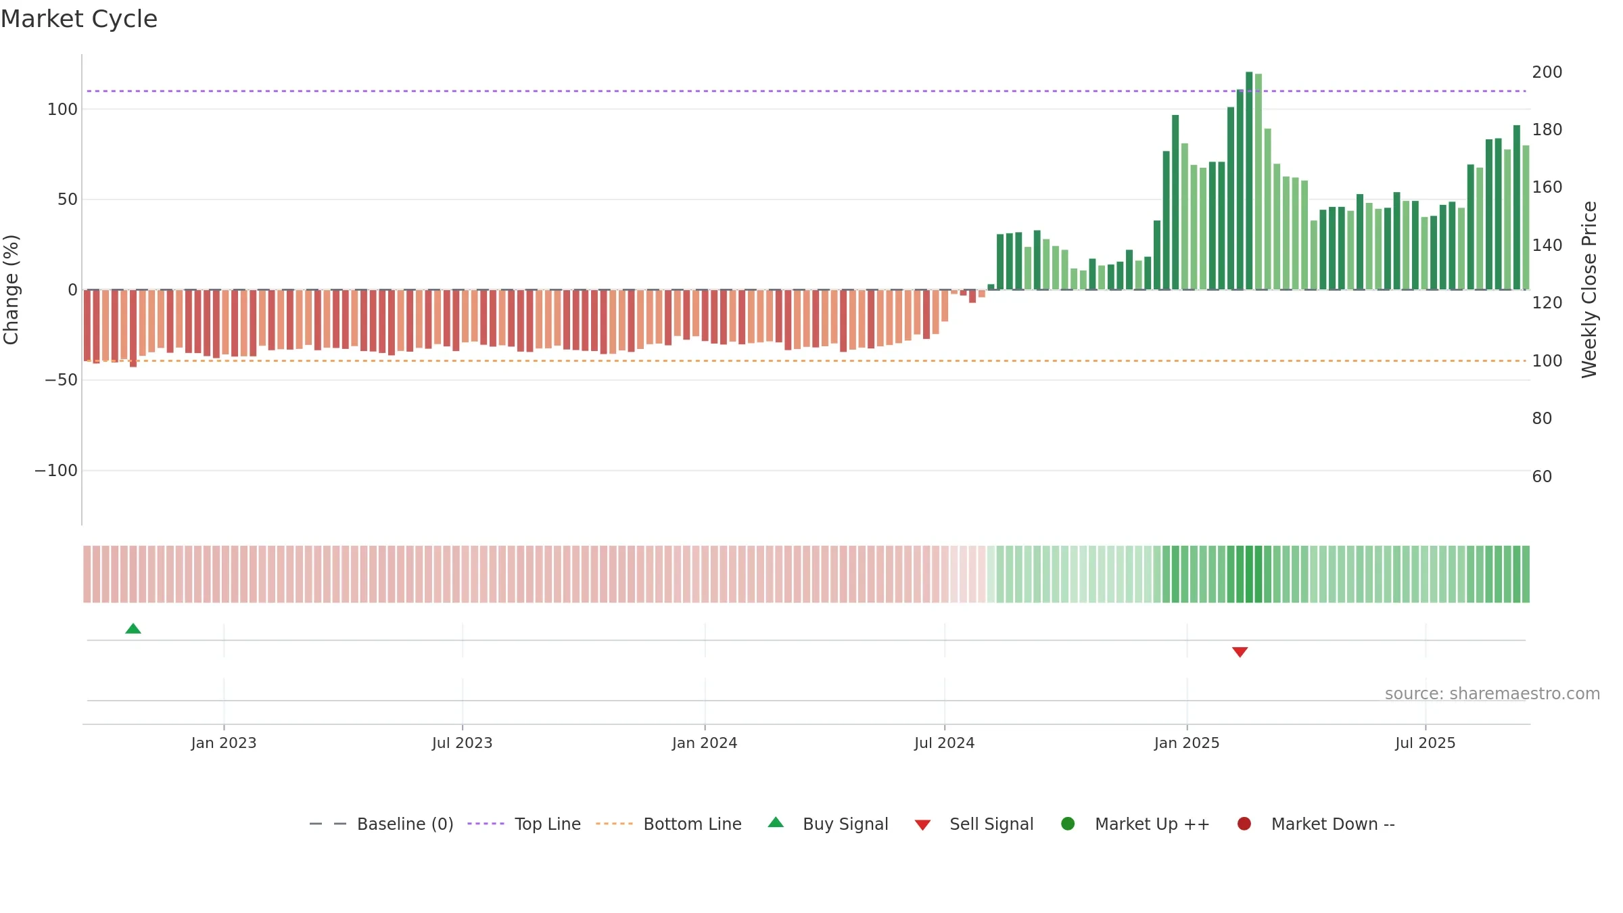This screenshot has width=1623, height=913.
Task: Click the green Buy Signal legend triangle icon
Action: 776,822
